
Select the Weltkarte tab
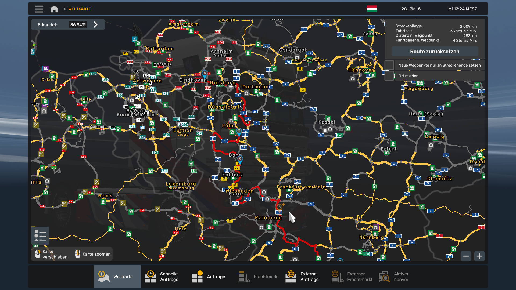coord(117,277)
